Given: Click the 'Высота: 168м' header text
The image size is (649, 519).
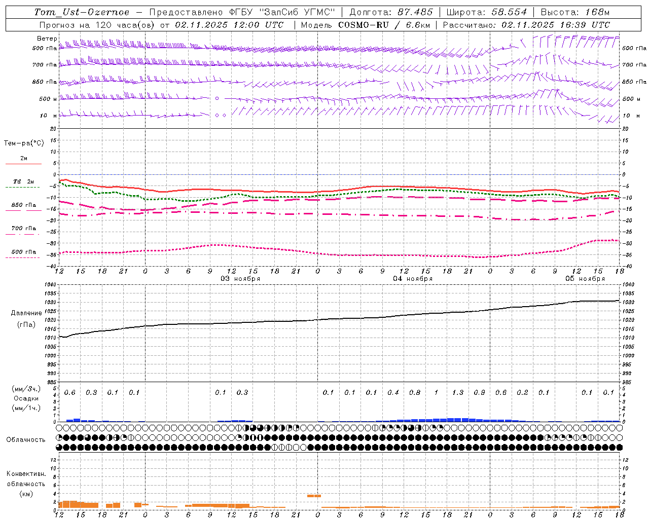Looking at the screenshot, I should [575, 12].
